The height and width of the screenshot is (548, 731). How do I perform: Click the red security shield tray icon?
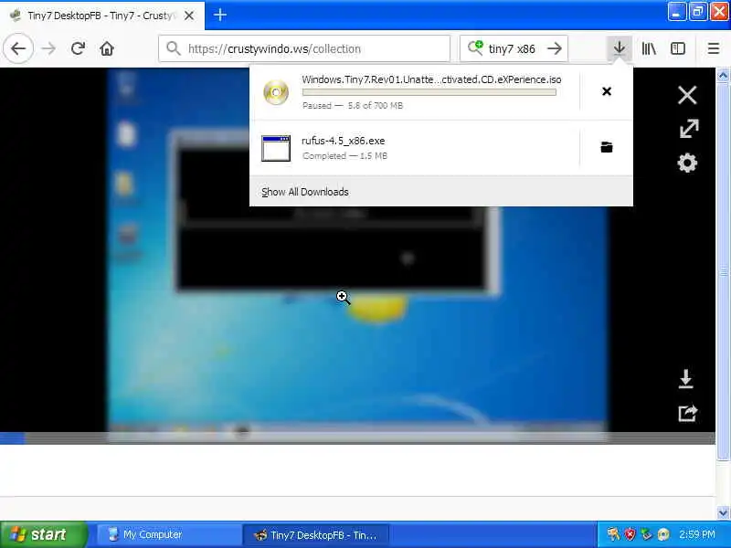click(630, 534)
